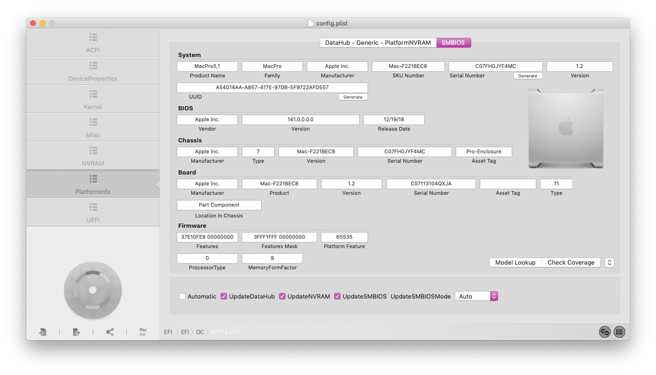Click the list view icon at bottom right

[x=619, y=332]
